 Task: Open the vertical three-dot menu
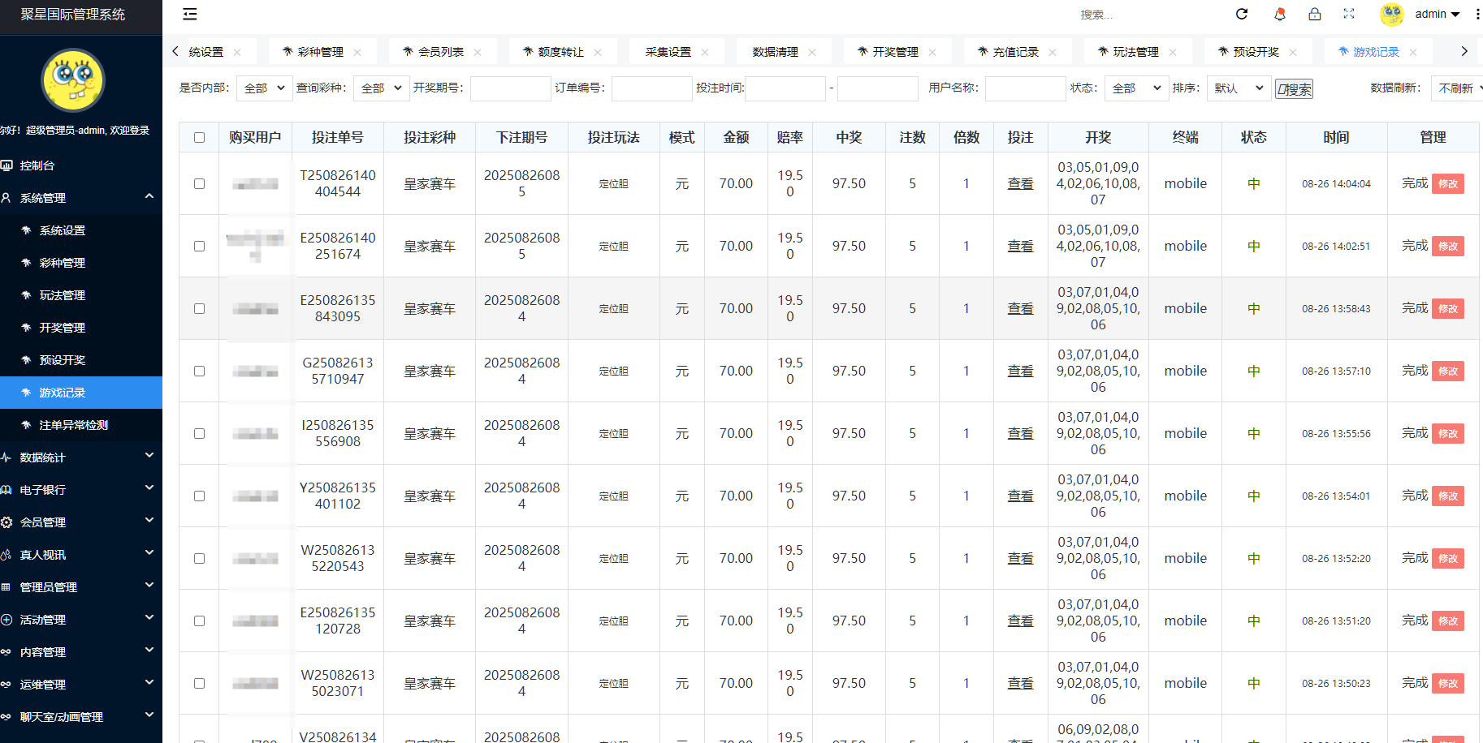(1477, 14)
